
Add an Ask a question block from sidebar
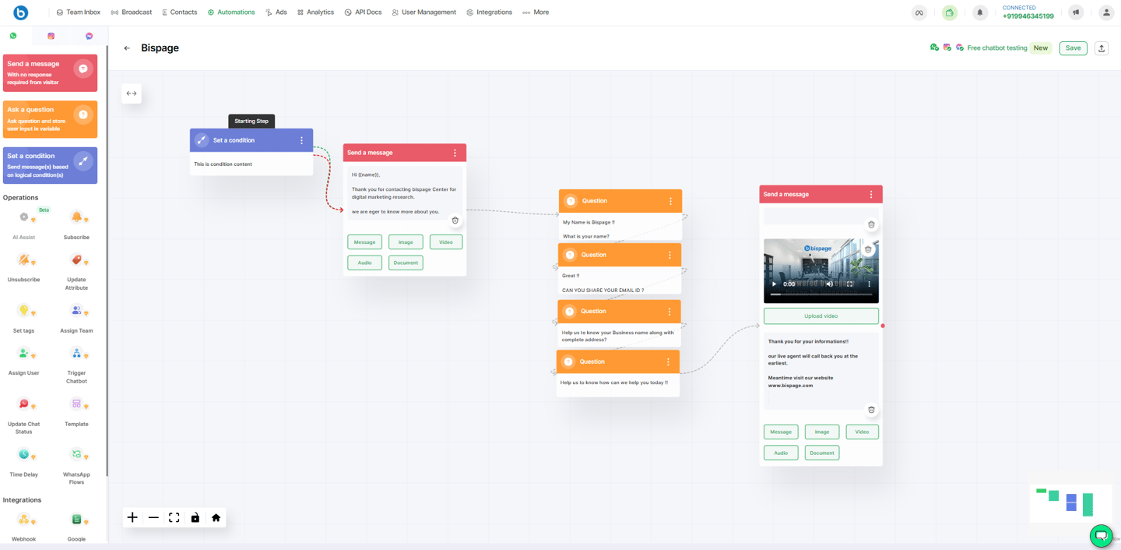50,119
